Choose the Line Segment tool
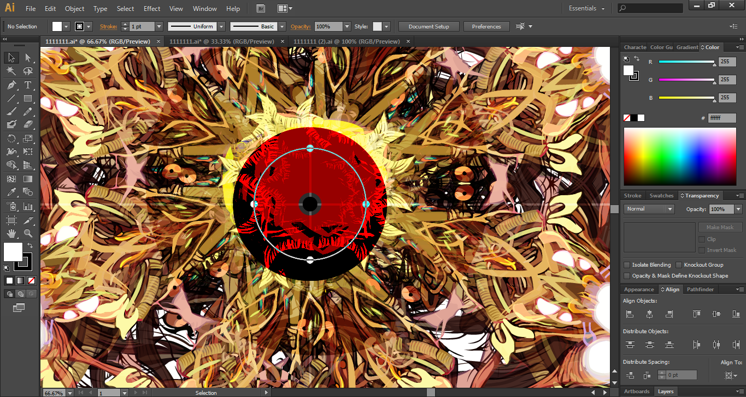 11,99
